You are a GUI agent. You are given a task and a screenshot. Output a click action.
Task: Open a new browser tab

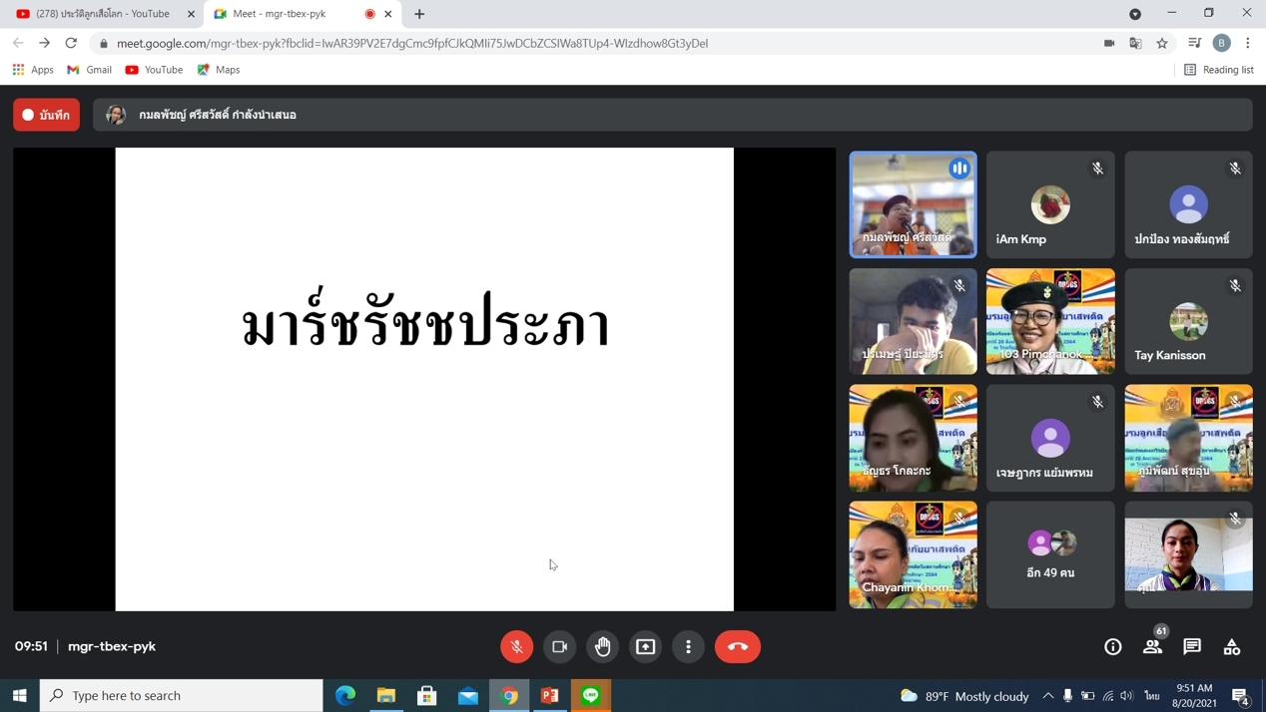click(419, 14)
